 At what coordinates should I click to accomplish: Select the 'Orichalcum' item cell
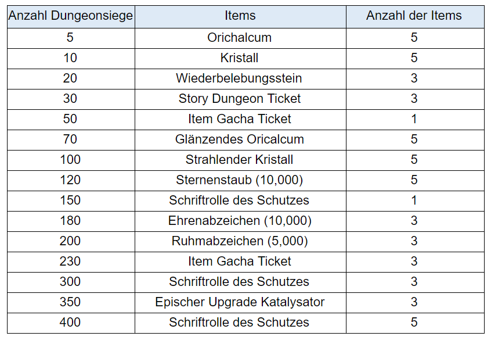coord(240,38)
